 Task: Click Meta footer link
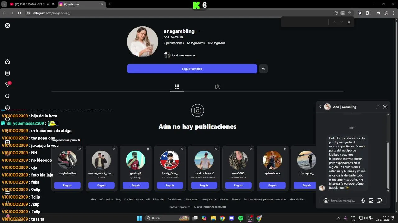pyautogui.click(x=93, y=199)
